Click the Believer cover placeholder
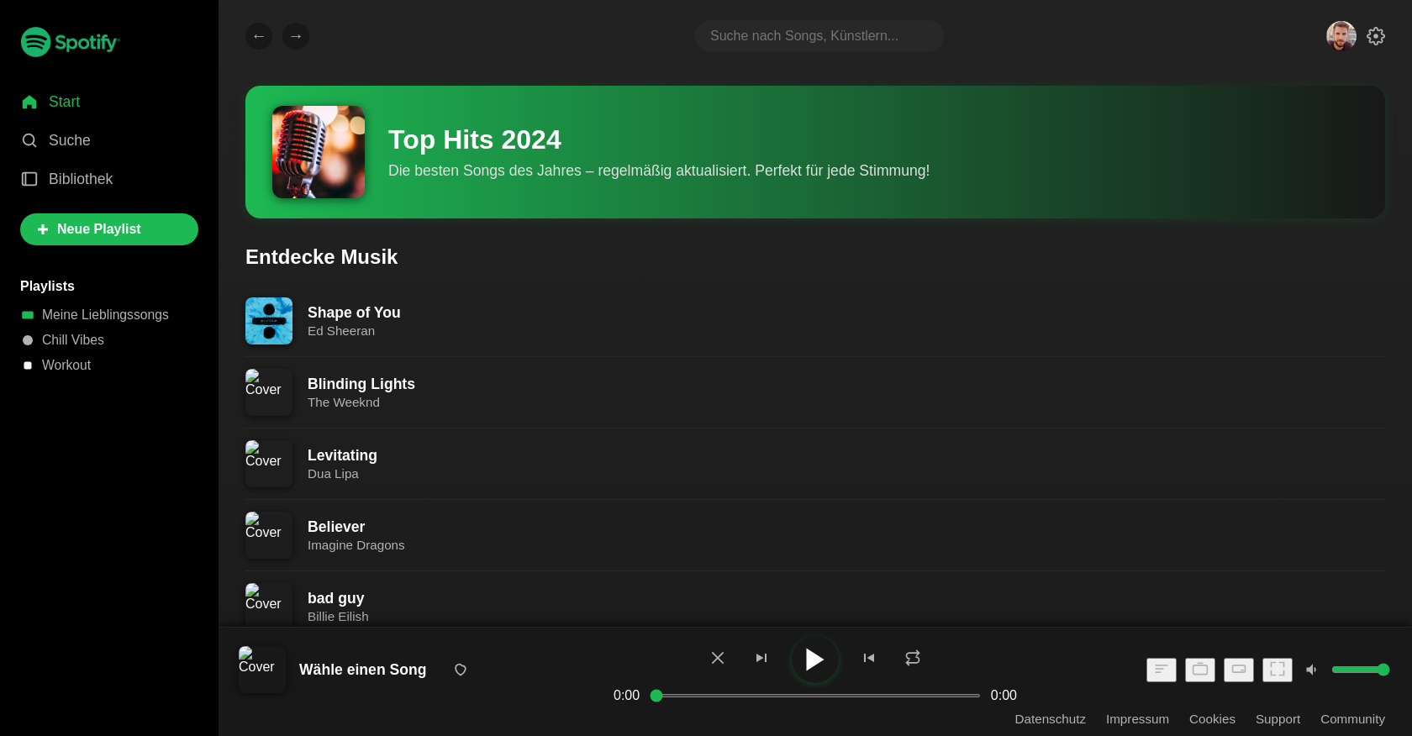Image resolution: width=1412 pixels, height=736 pixels. pos(269,535)
